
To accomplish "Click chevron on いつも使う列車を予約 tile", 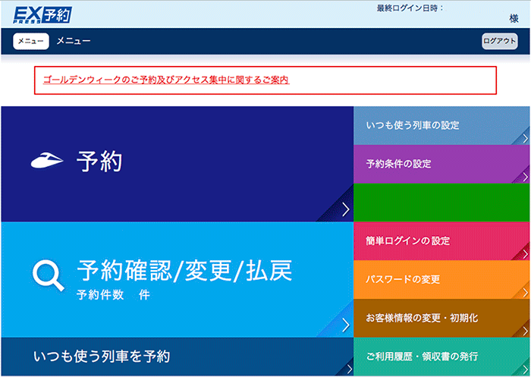I will tap(349, 369).
